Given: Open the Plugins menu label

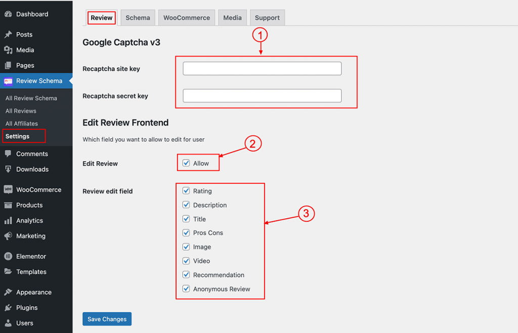Looking at the screenshot, I should pos(27,308).
